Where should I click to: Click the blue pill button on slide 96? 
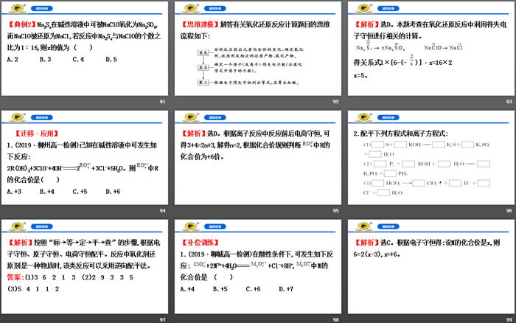point(388,117)
